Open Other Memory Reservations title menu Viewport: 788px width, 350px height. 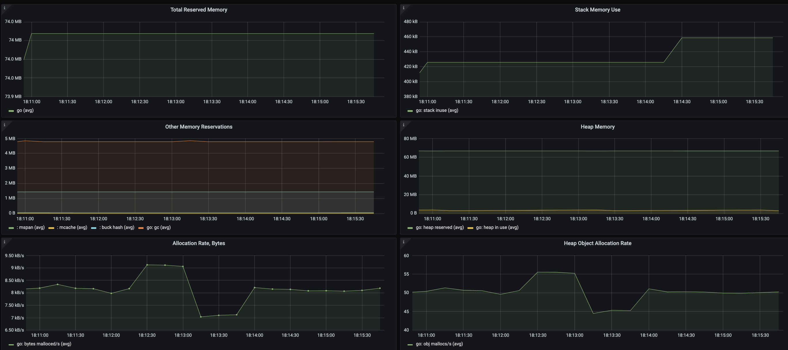pos(199,127)
